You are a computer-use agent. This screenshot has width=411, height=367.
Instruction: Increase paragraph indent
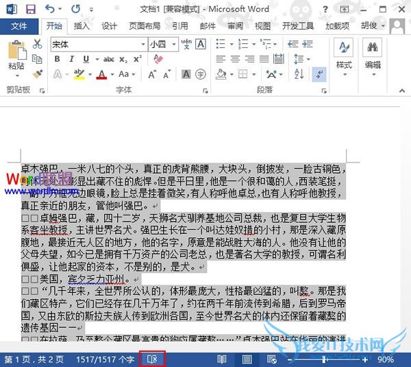(x=307, y=44)
